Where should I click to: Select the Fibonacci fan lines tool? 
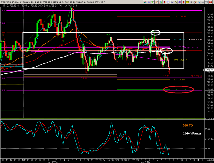coord(180,2)
